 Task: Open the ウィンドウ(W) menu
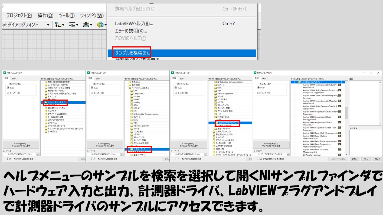(92, 15)
